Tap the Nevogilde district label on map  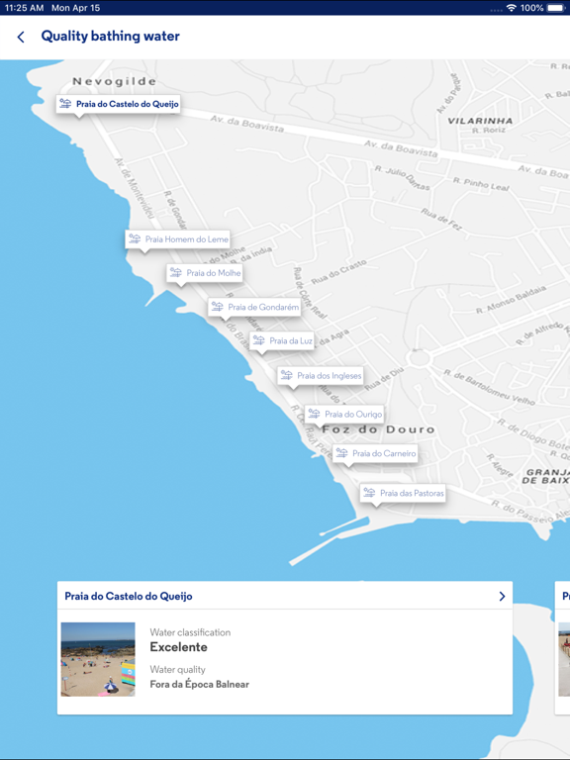click(x=115, y=81)
